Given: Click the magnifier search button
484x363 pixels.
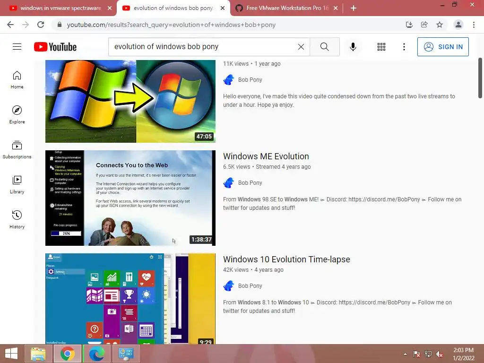Looking at the screenshot, I should 324,47.
